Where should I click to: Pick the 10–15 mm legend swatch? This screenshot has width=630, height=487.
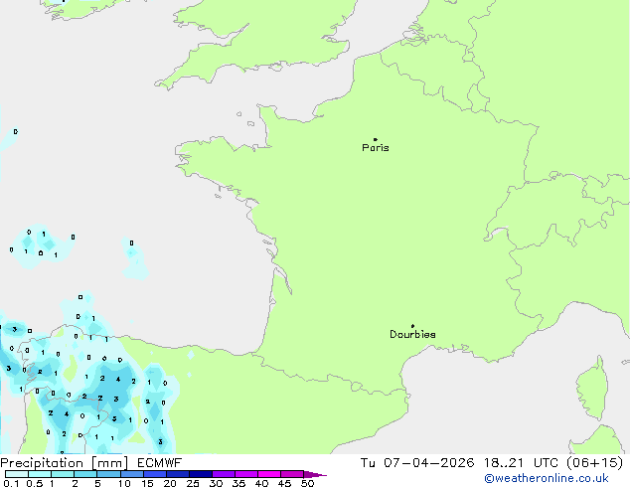click(x=131, y=474)
